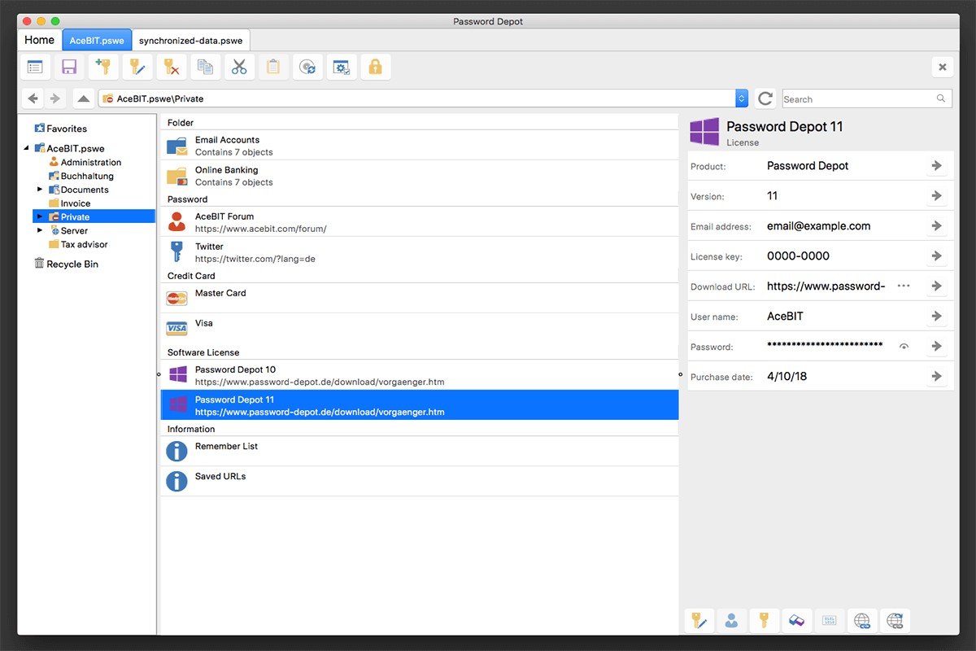Select the AceBIT Forum password entry
The height and width of the screenshot is (651, 976).
[420, 221]
